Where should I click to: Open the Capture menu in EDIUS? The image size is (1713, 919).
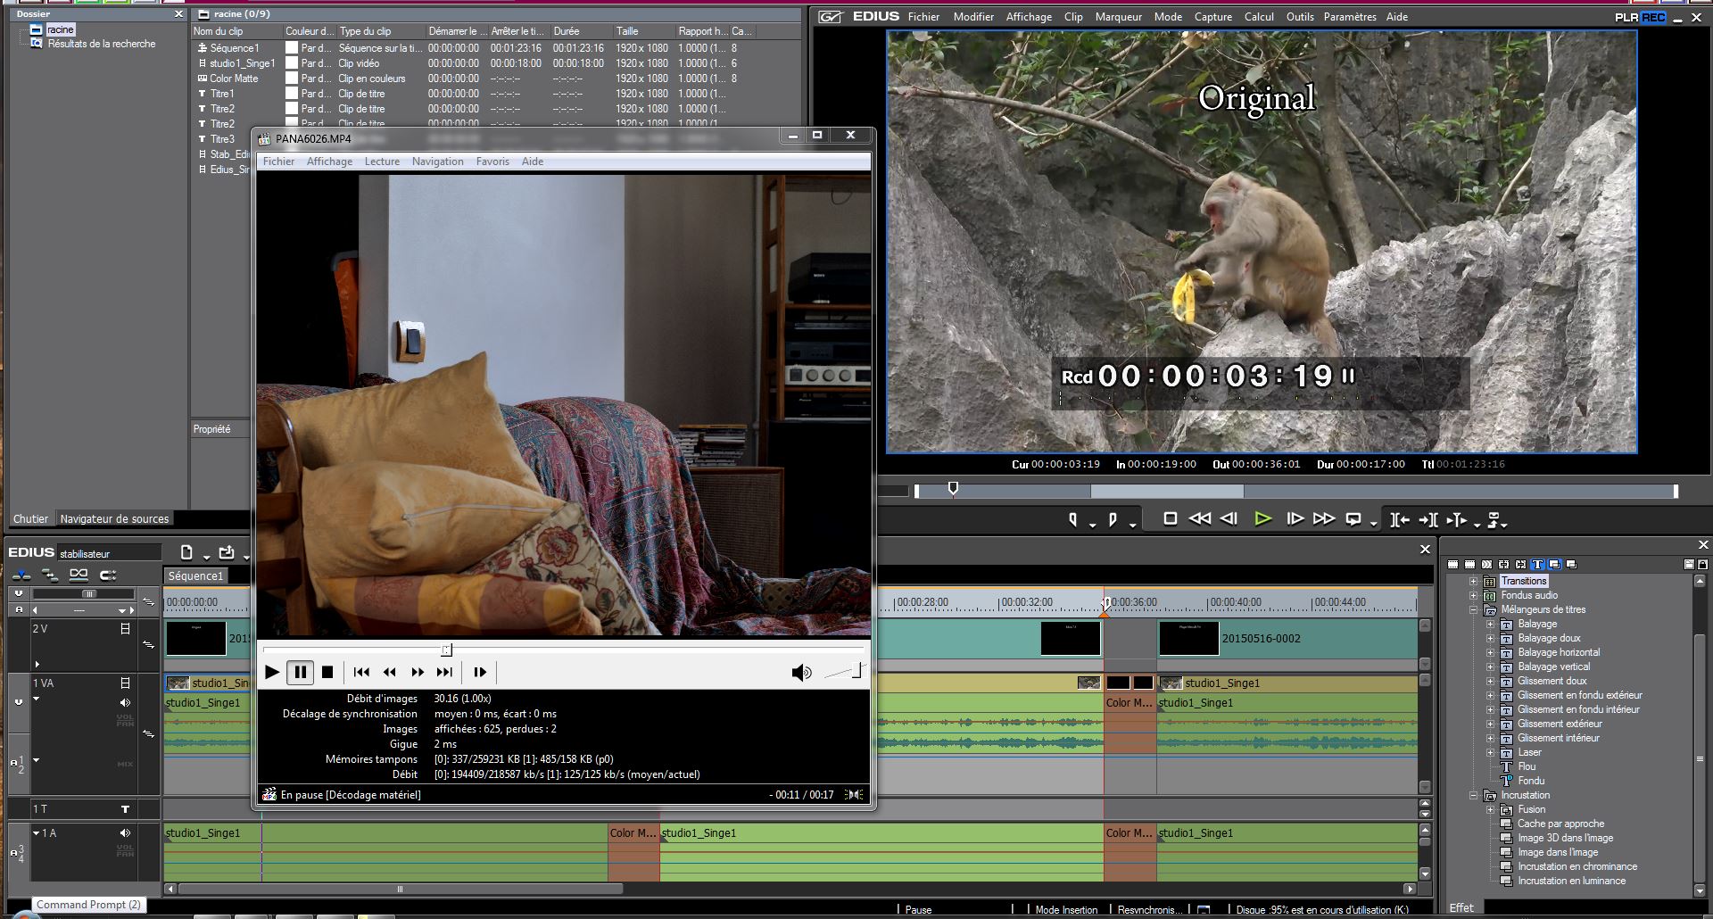(x=1213, y=17)
